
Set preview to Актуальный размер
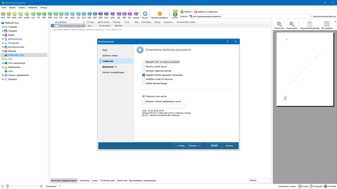[x=309, y=25]
